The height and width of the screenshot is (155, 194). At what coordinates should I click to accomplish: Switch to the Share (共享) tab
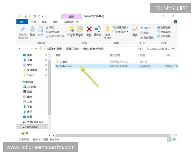44,22
